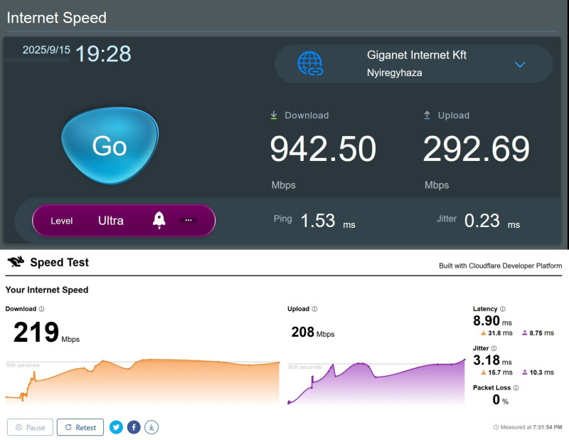
Task: Share results on Twitter
Action: (116, 427)
